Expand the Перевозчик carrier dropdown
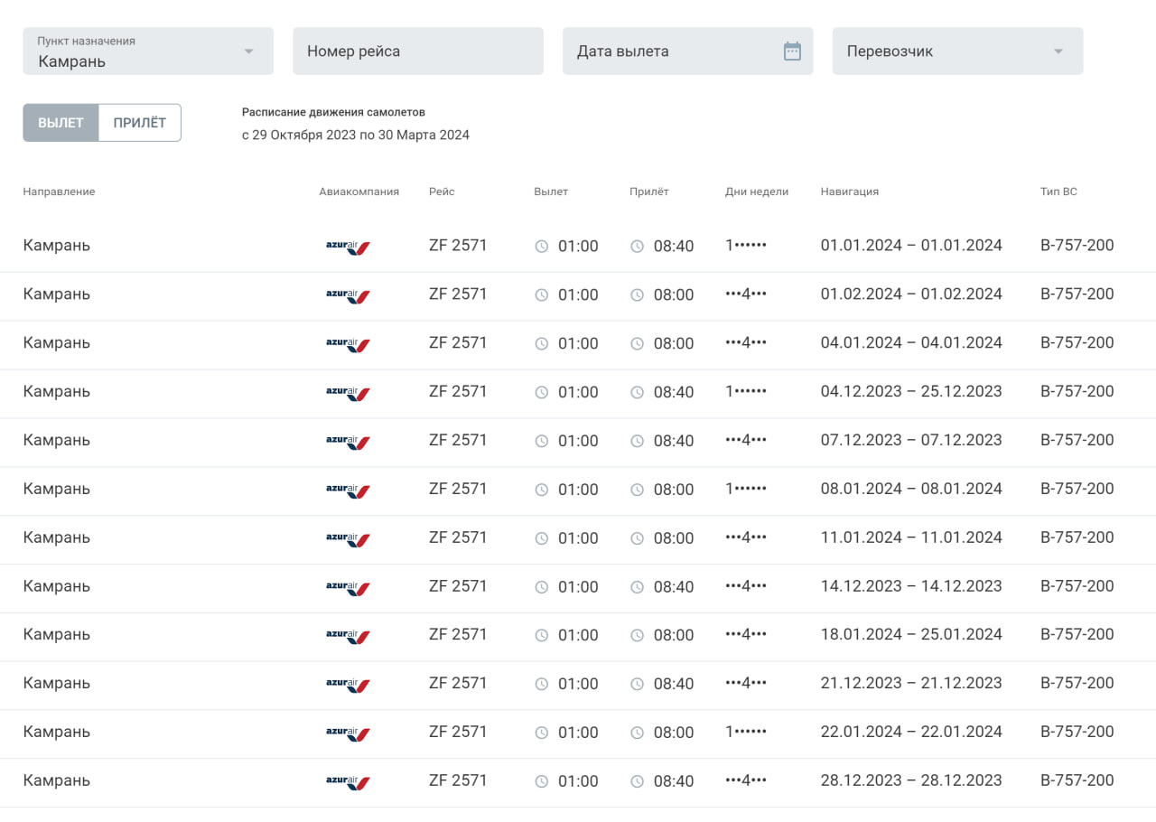Image resolution: width=1156 pixels, height=822 pixels. click(x=1058, y=51)
